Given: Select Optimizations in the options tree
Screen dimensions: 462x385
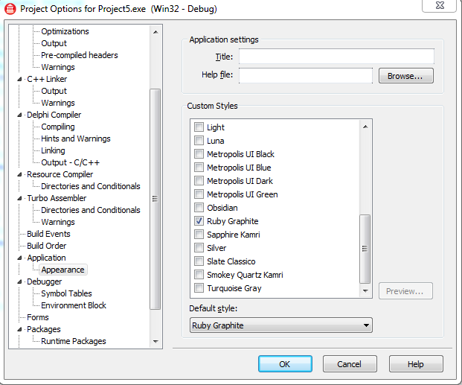Looking at the screenshot, I should (65, 31).
